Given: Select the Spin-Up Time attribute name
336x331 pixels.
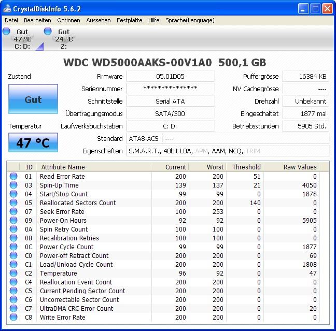Looking at the screenshot, I should [59, 185].
